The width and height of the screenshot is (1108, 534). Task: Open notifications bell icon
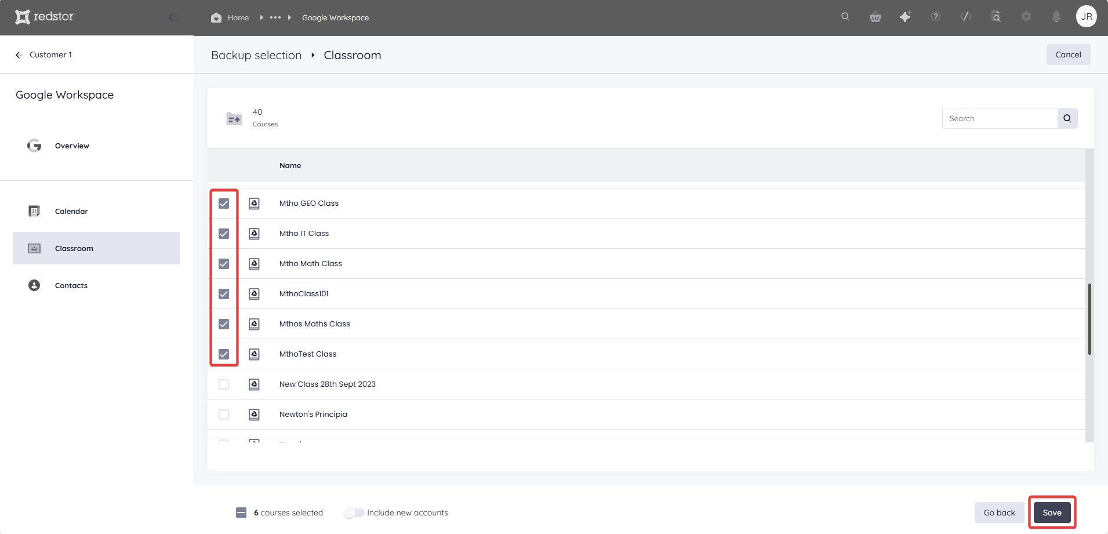[1056, 17]
